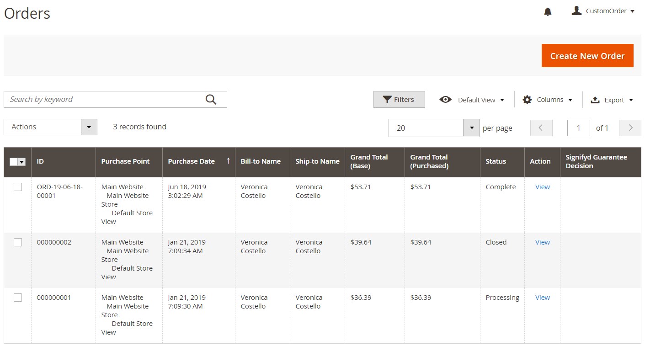
Task: View the Closed order 000000002
Action: (542, 242)
